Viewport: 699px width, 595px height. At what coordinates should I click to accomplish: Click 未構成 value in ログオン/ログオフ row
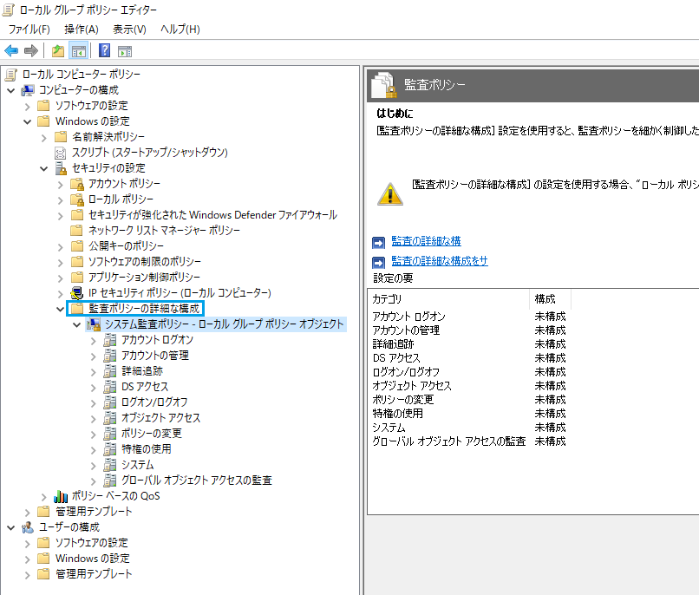[x=550, y=372]
